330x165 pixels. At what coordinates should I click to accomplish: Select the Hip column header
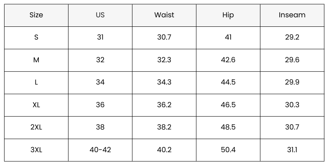(228, 15)
